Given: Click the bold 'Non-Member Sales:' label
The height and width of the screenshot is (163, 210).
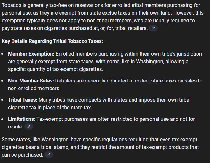Looking at the screenshot, I should (x=31, y=81).
